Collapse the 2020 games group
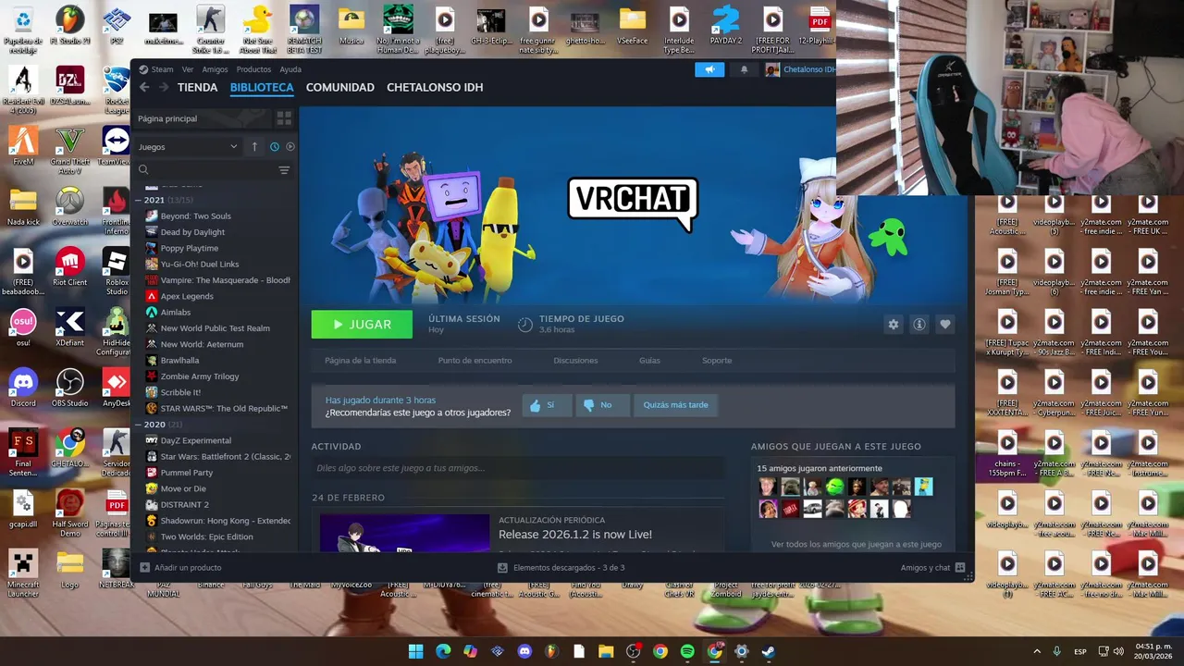The height and width of the screenshot is (666, 1184). (139, 425)
